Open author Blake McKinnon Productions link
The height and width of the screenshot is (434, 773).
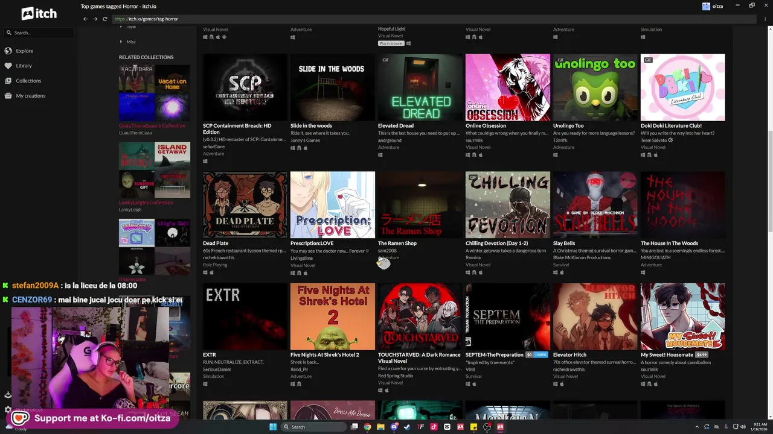[x=582, y=257]
